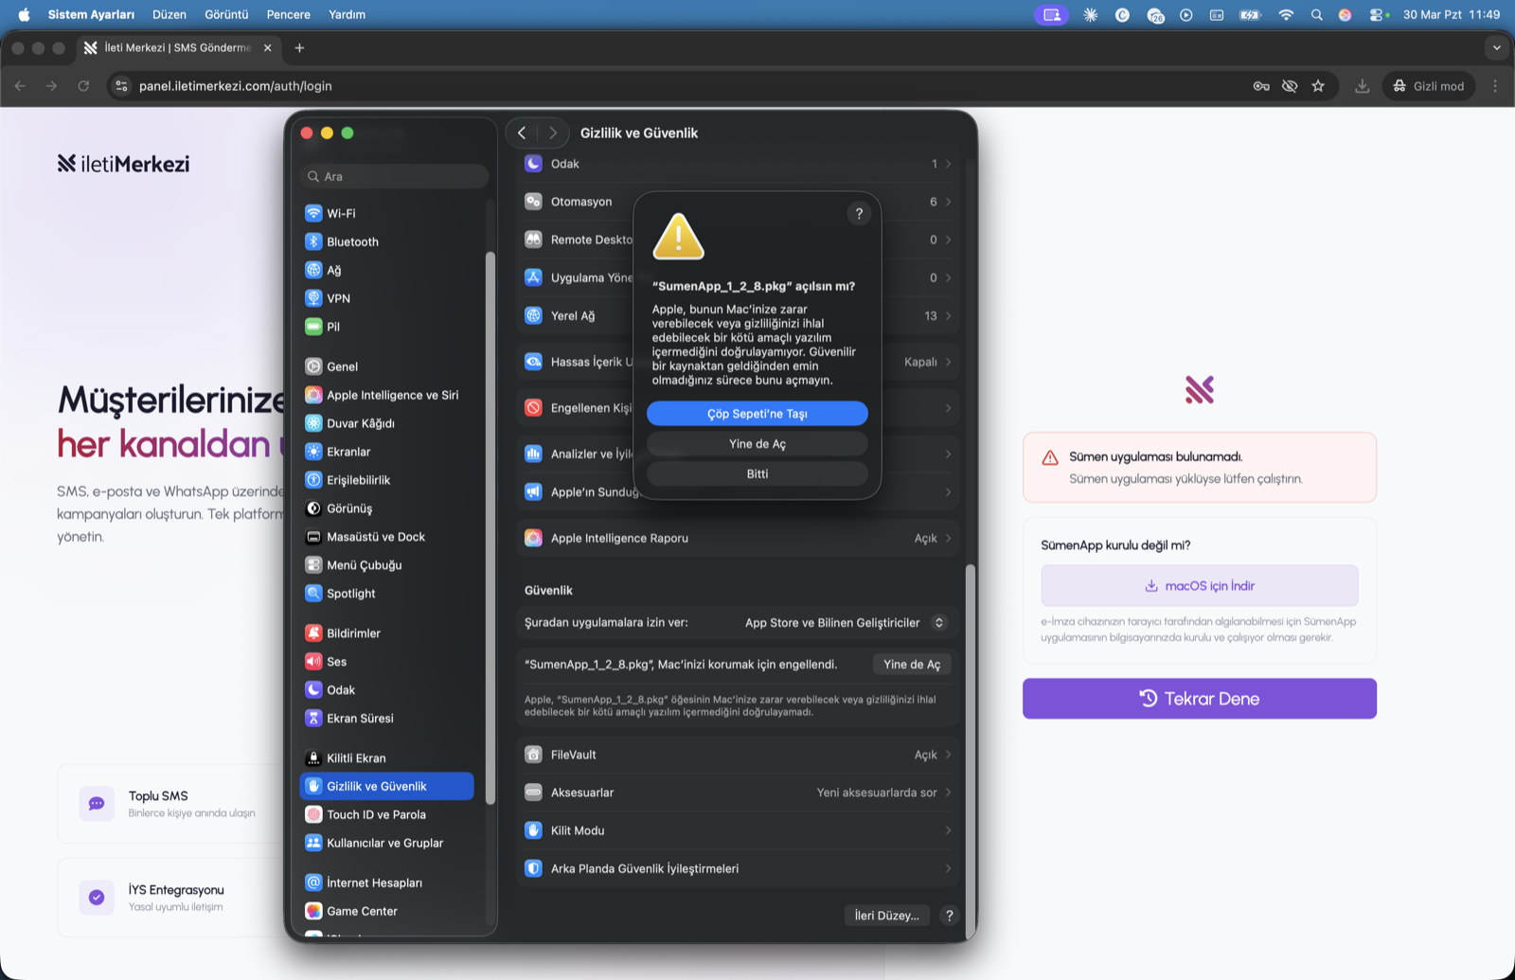The image size is (1515, 980).
Task: Expand the Kilit Modu settings row
Action: 739,830
